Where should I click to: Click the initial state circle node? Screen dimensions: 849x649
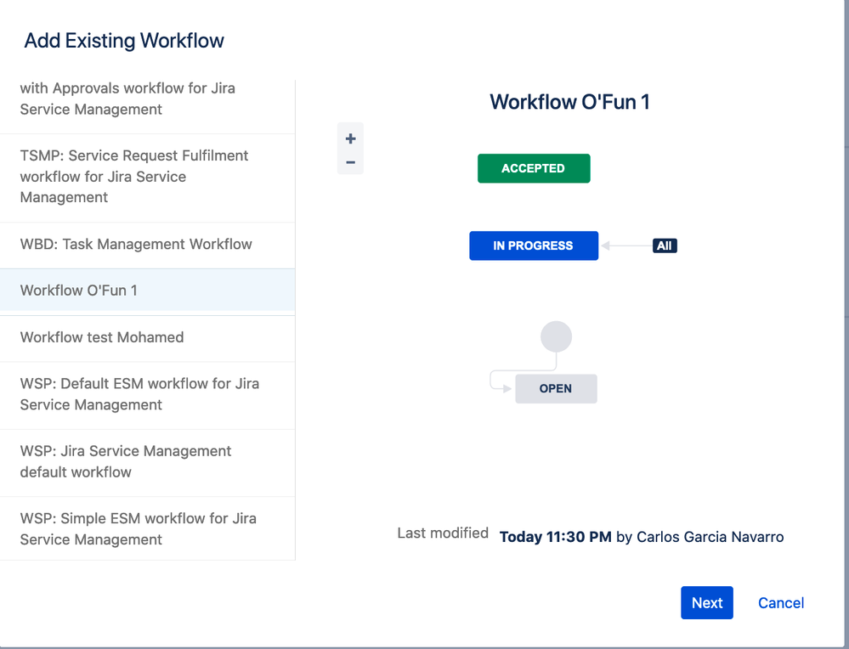coord(556,336)
